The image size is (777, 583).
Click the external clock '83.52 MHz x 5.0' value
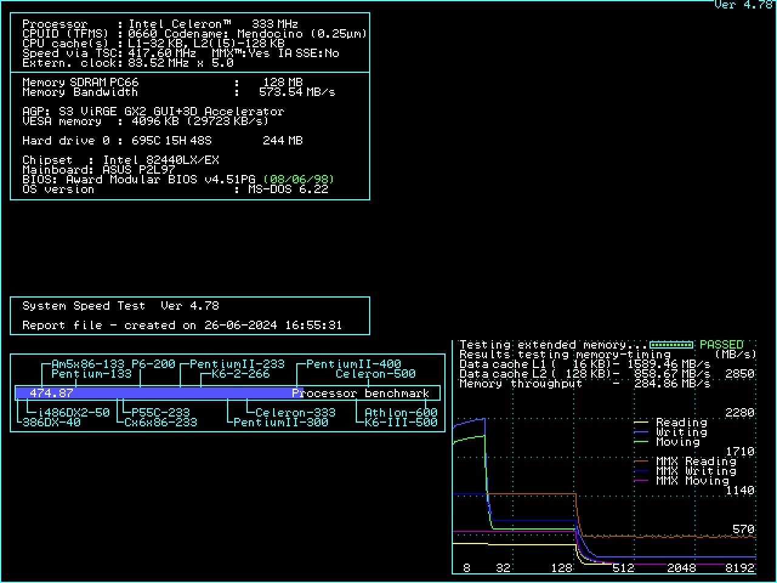click(181, 63)
